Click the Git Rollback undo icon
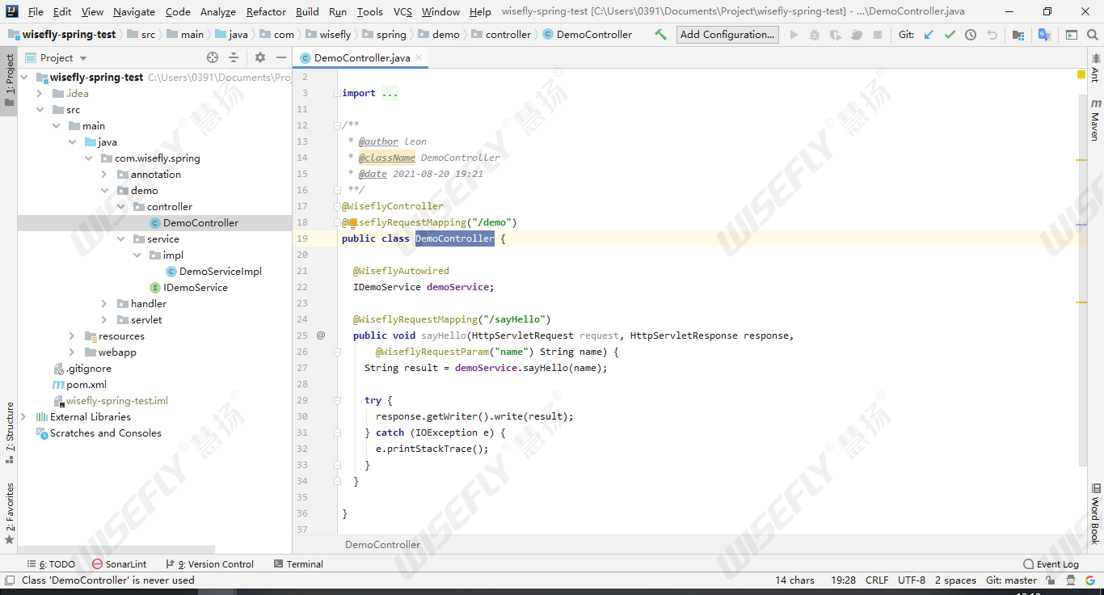 point(992,35)
